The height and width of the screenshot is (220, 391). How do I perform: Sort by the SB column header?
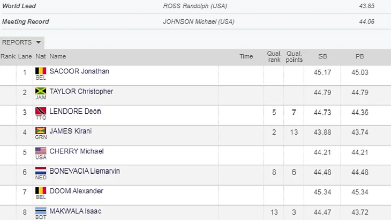click(322, 56)
